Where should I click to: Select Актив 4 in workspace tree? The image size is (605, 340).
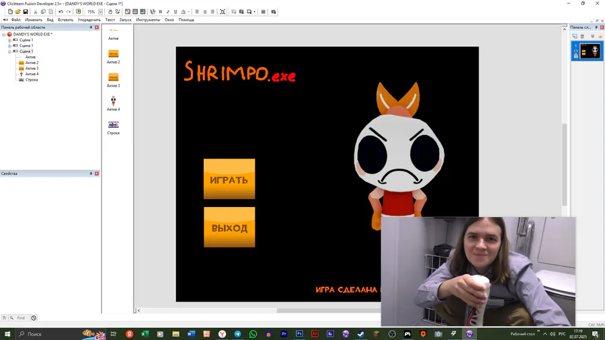point(32,74)
